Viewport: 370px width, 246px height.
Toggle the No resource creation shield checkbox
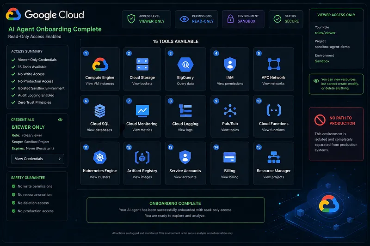[14, 194]
